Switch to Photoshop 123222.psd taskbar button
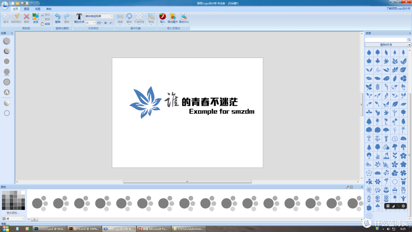This screenshot has width=412, height=232. pos(50,229)
